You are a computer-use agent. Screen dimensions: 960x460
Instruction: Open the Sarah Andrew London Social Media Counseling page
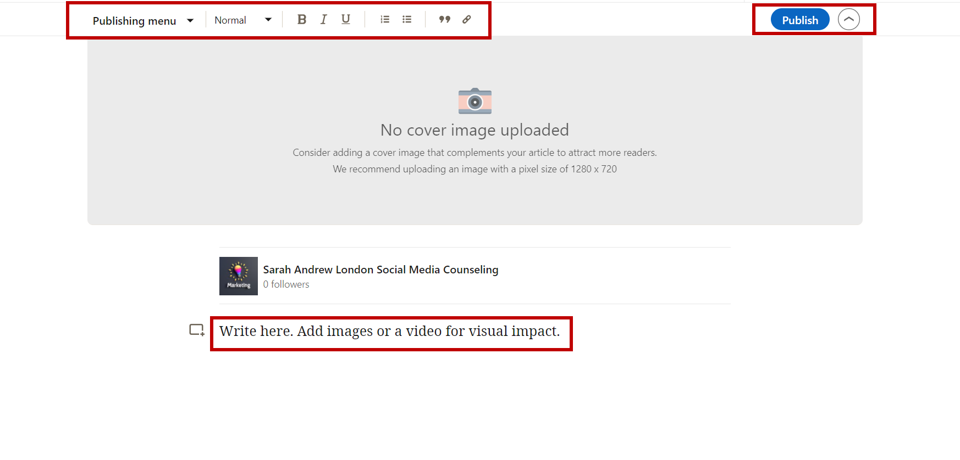coord(380,270)
